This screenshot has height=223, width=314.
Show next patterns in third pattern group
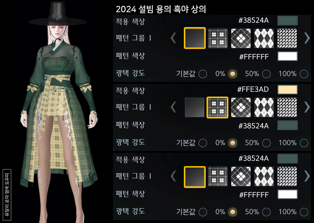point(307,176)
